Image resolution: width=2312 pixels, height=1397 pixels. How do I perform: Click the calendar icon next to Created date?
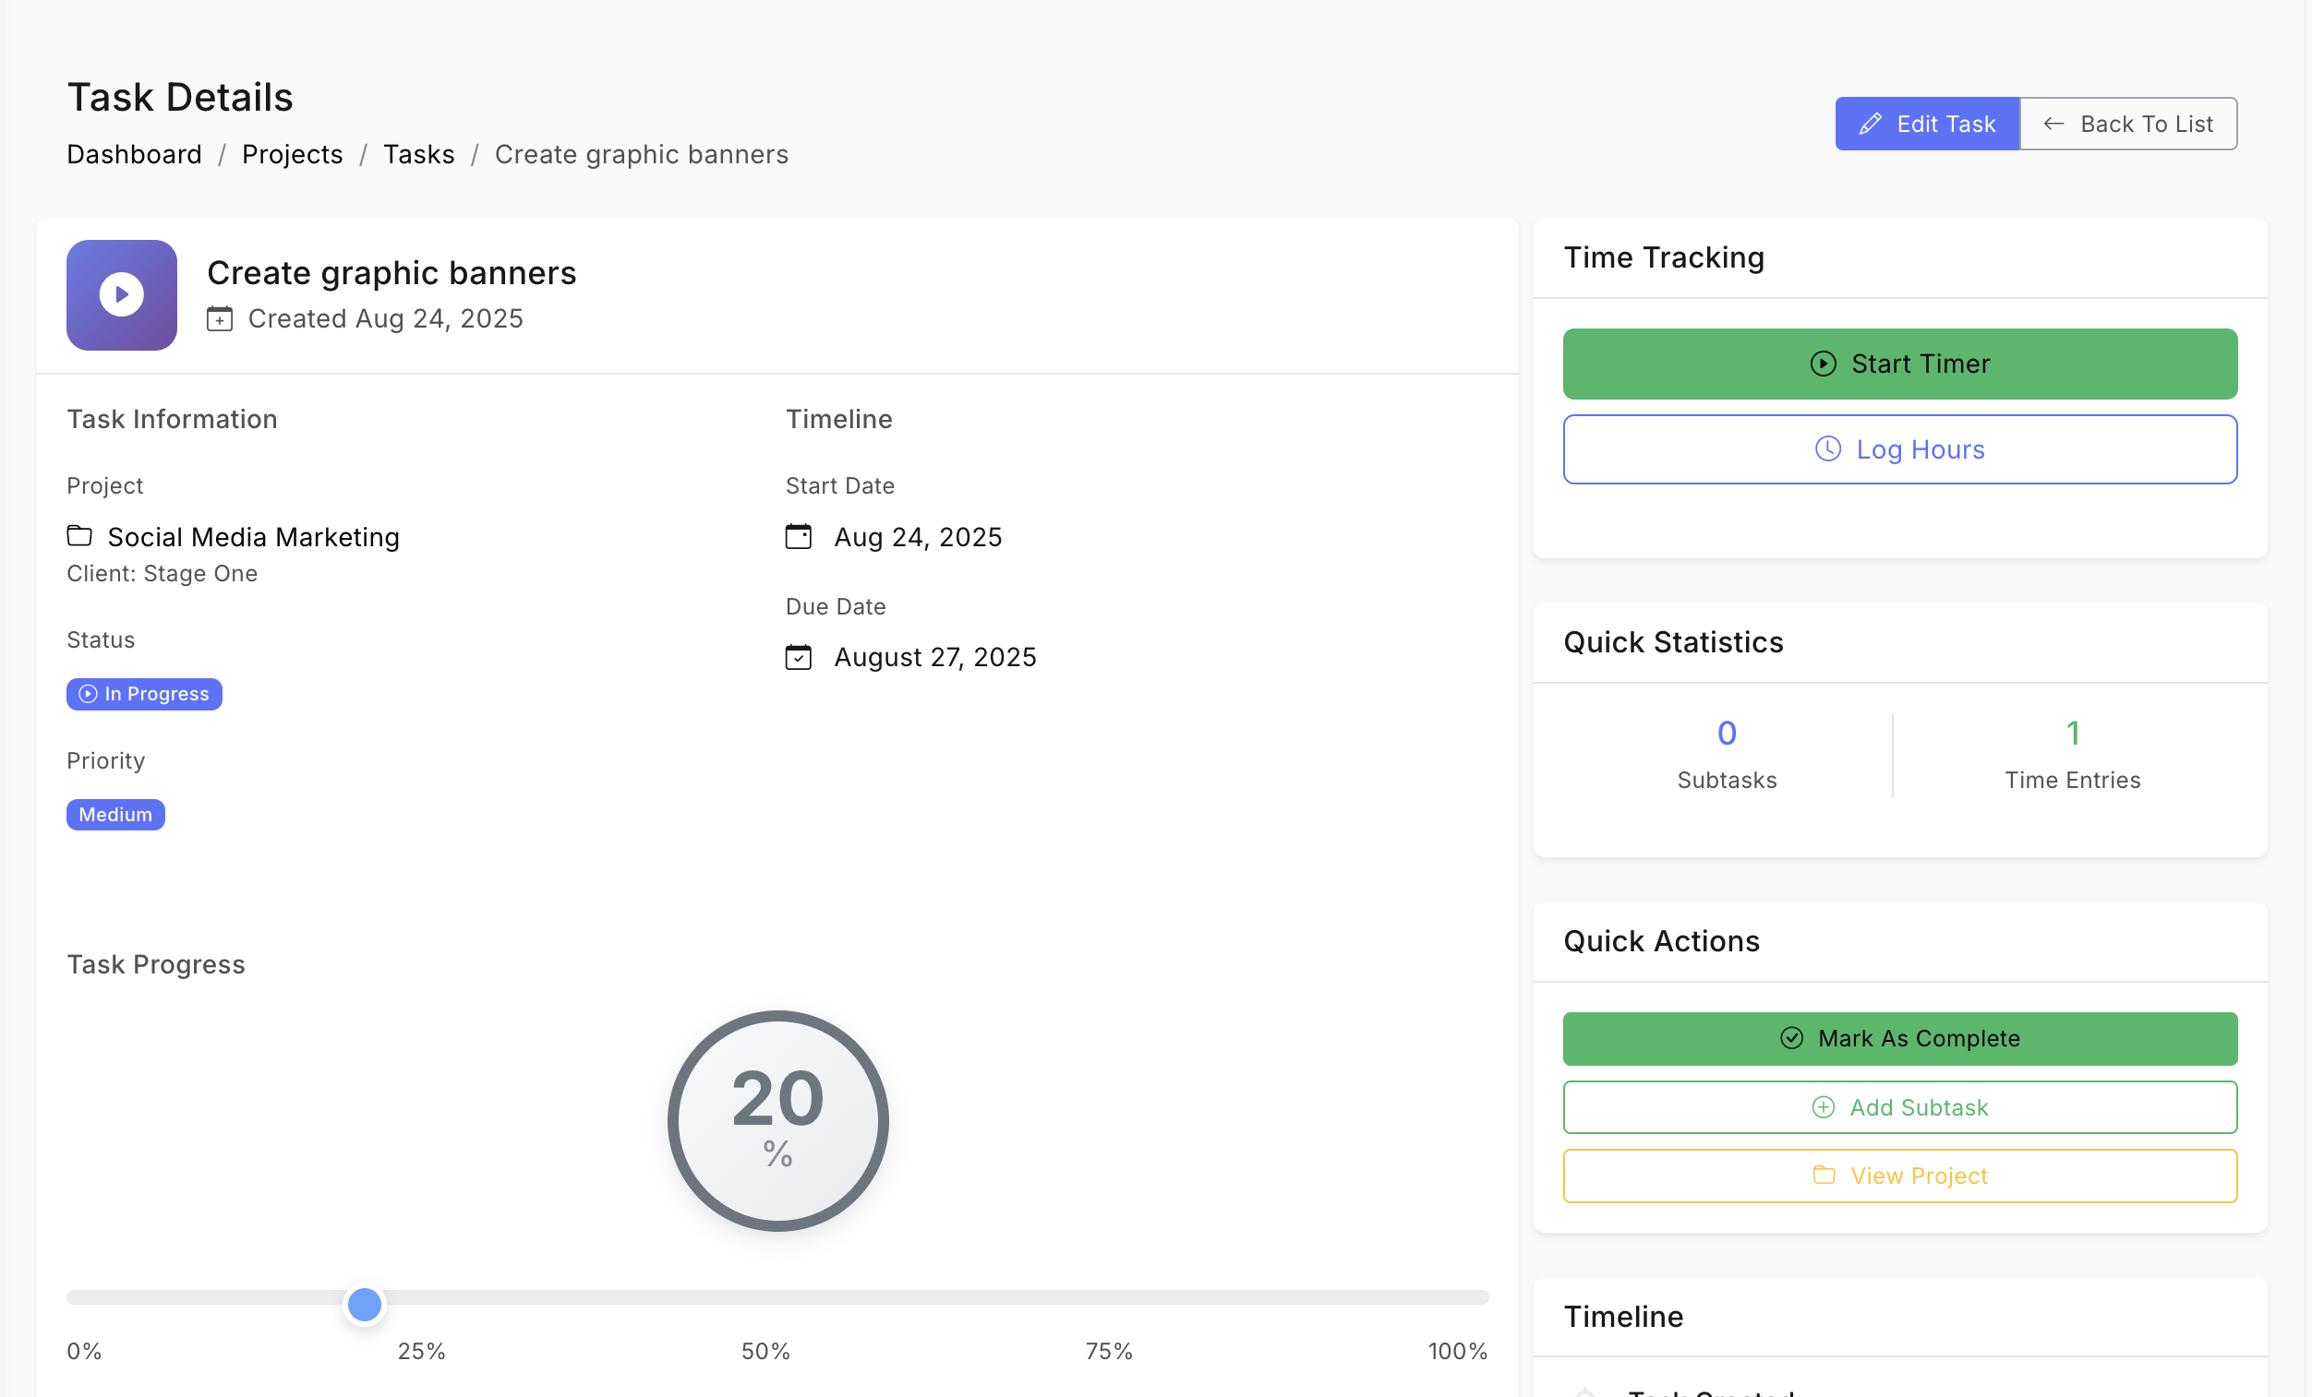point(220,318)
